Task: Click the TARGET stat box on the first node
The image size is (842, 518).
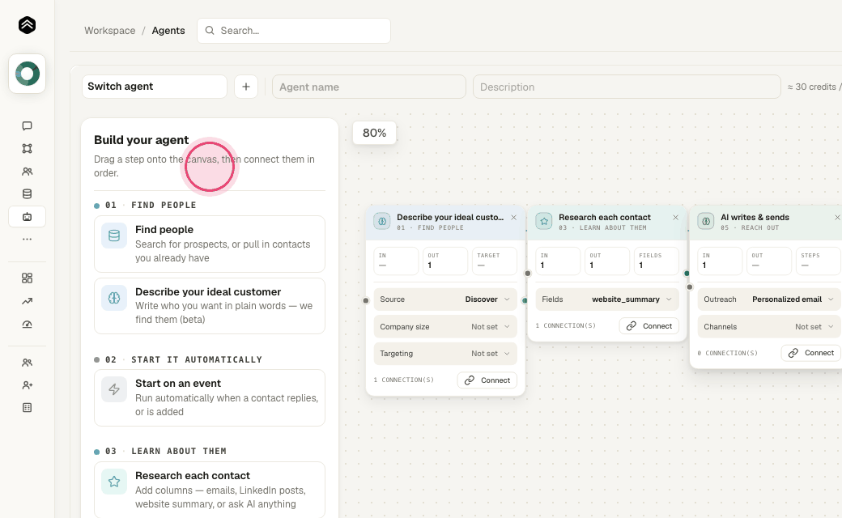Action: (x=495, y=261)
